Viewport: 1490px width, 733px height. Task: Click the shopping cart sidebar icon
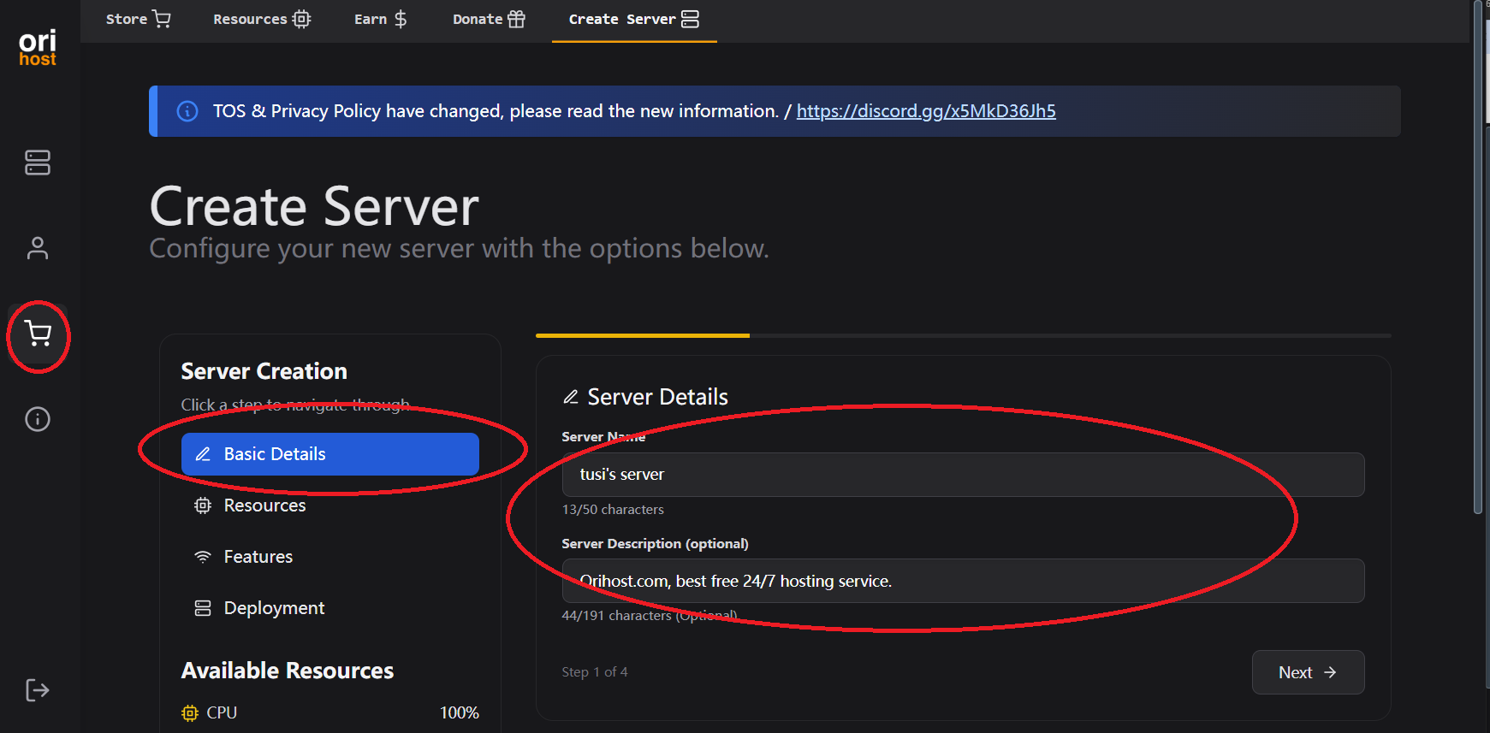click(38, 334)
